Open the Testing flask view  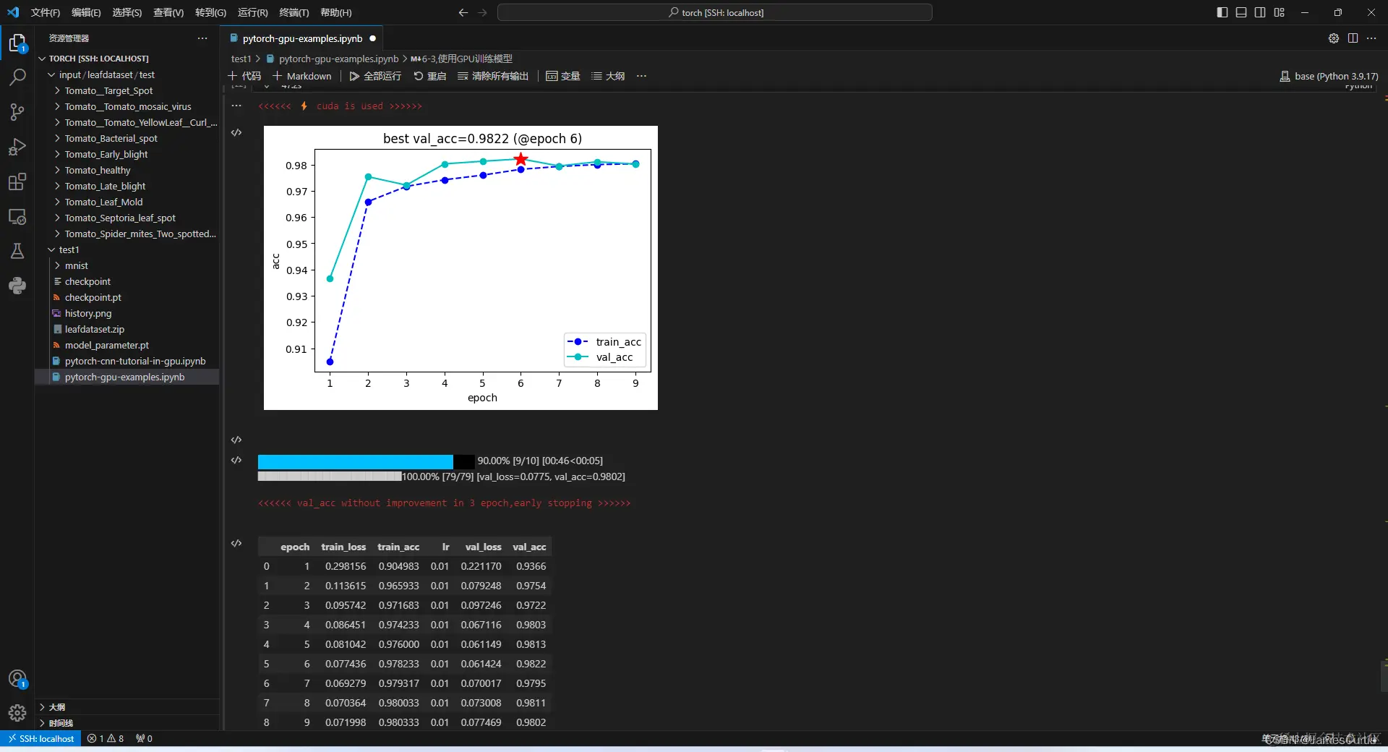17,251
